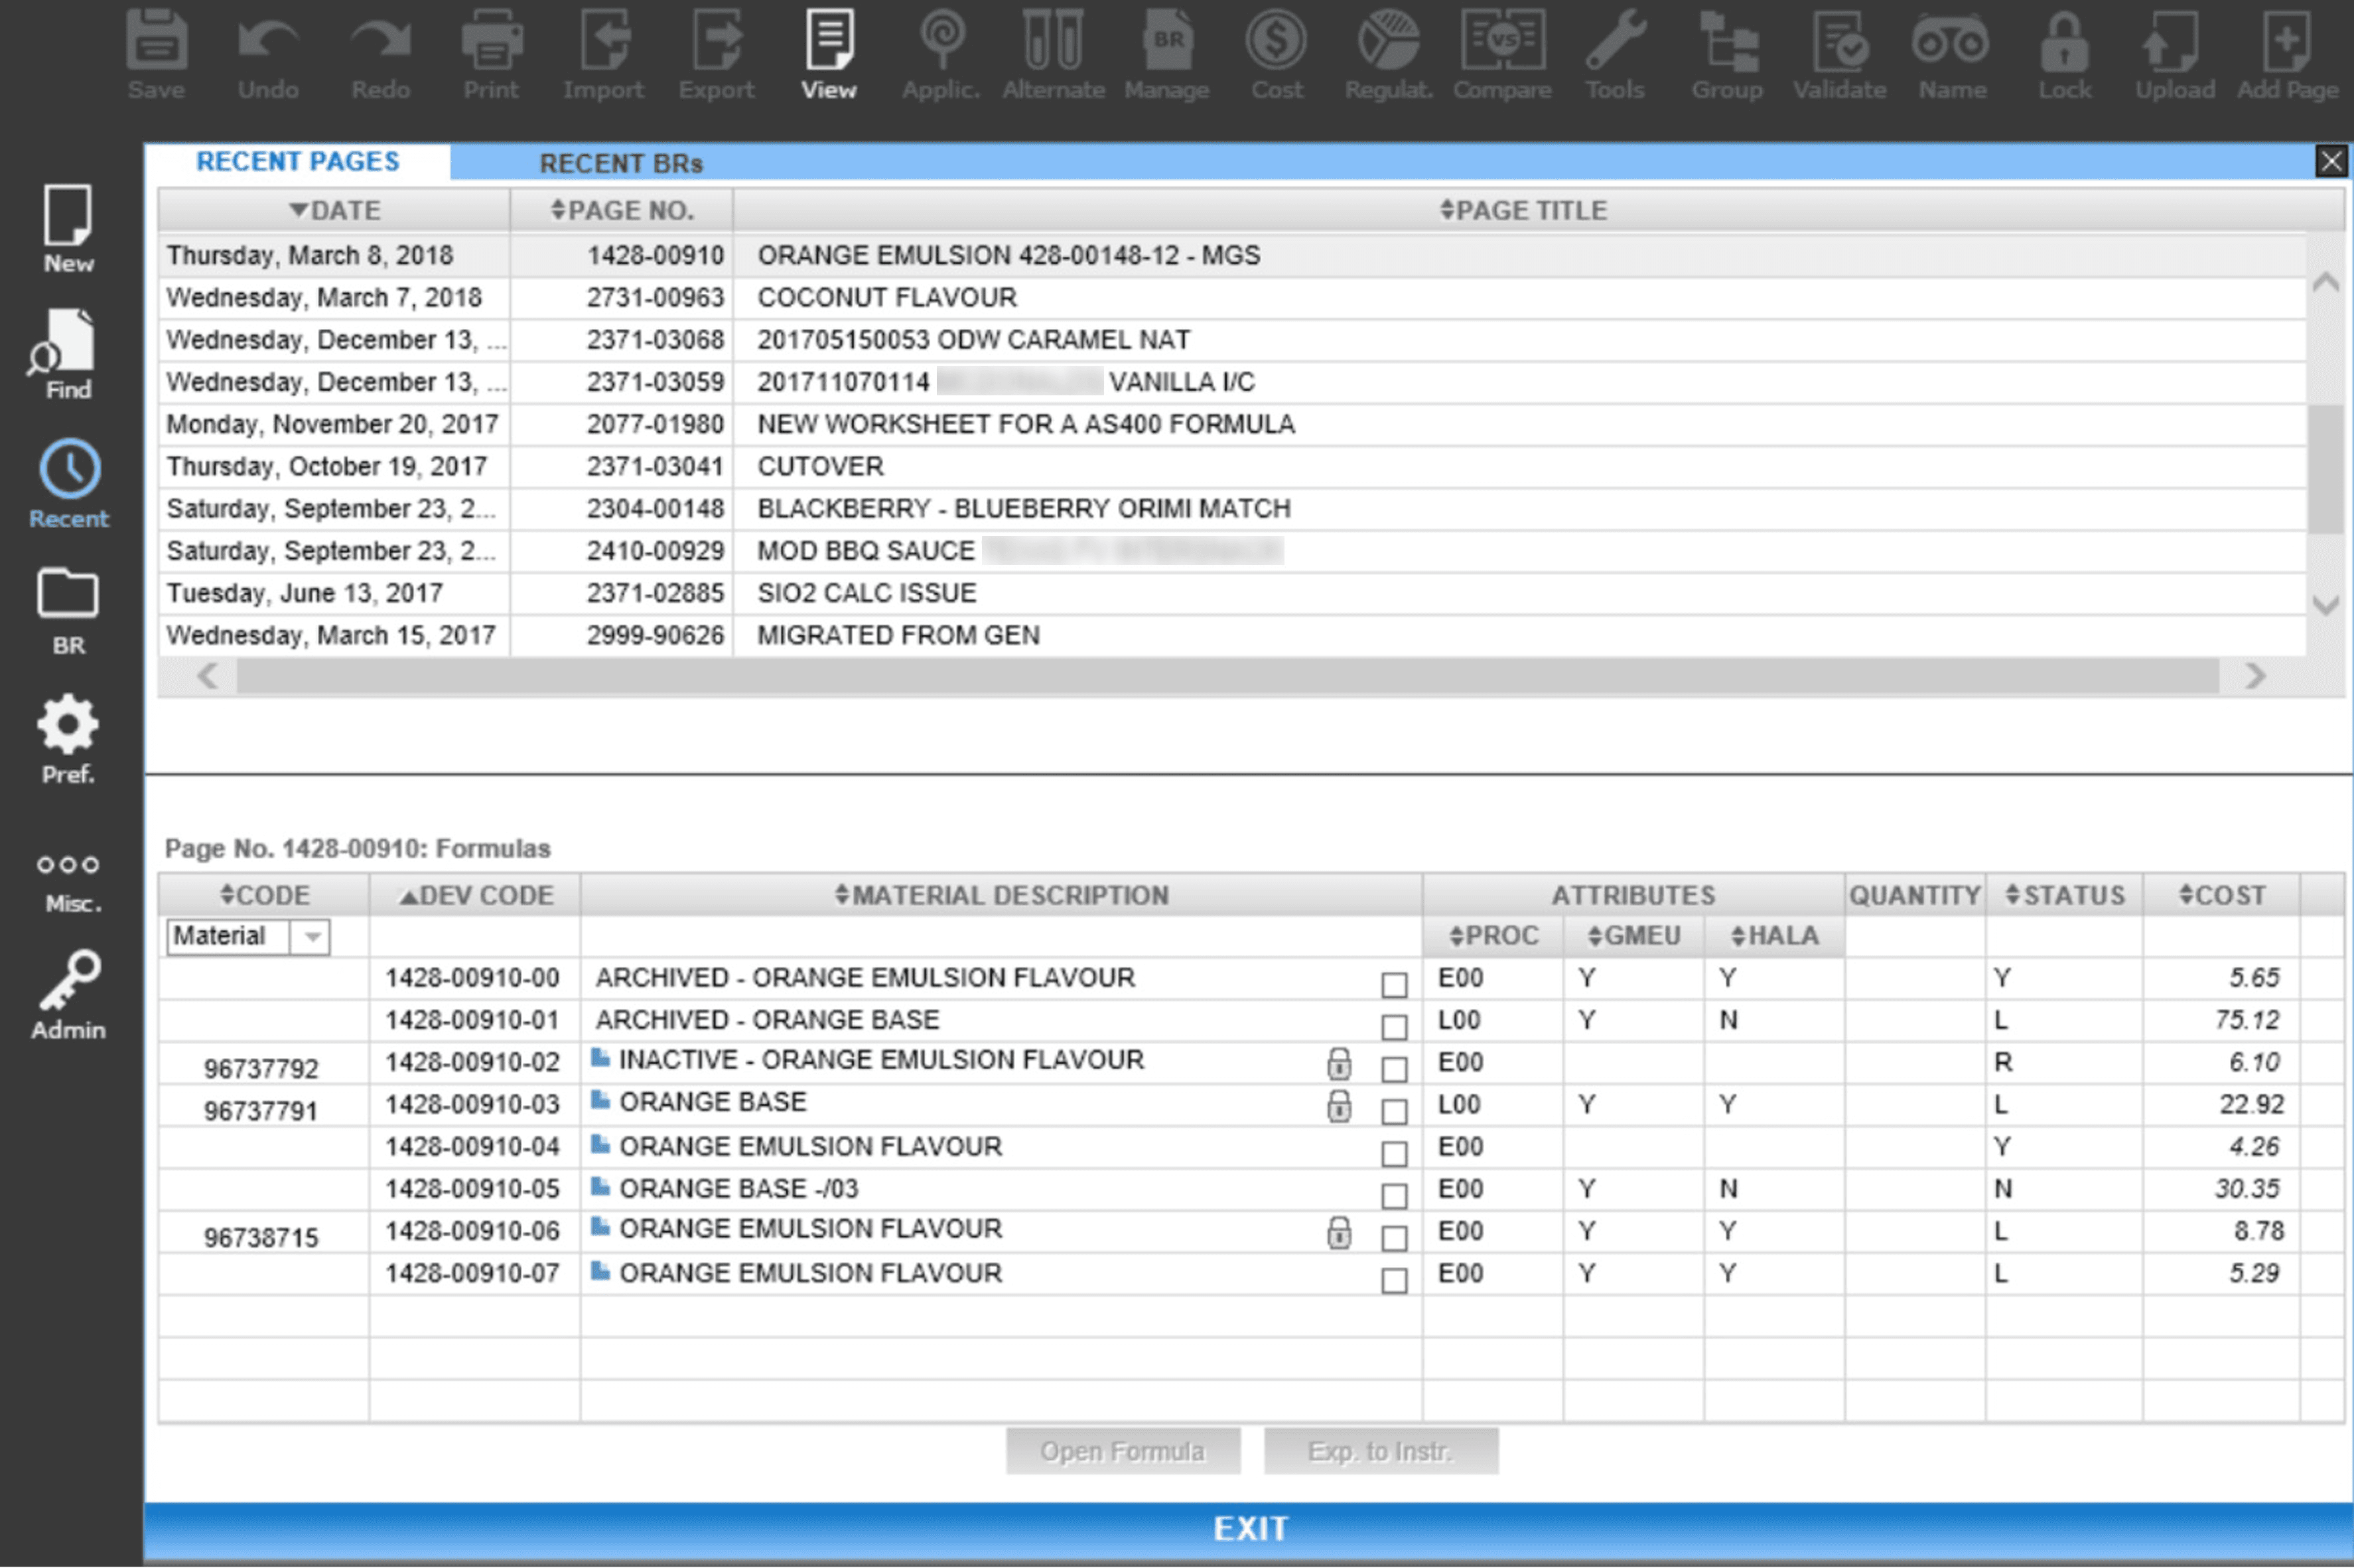Check the box for 1428-00910-00 row
The width and height of the screenshot is (2354, 1568).
tap(1393, 984)
